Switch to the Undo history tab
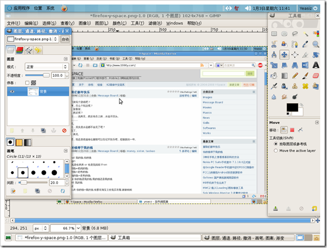327x248 pixels. pyautogui.click(x=38, y=50)
